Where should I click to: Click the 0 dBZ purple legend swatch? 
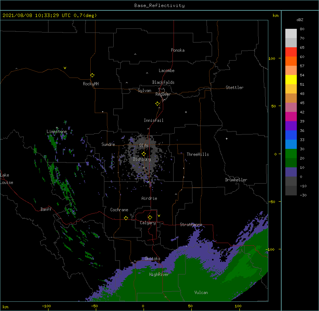[x=291, y=172]
